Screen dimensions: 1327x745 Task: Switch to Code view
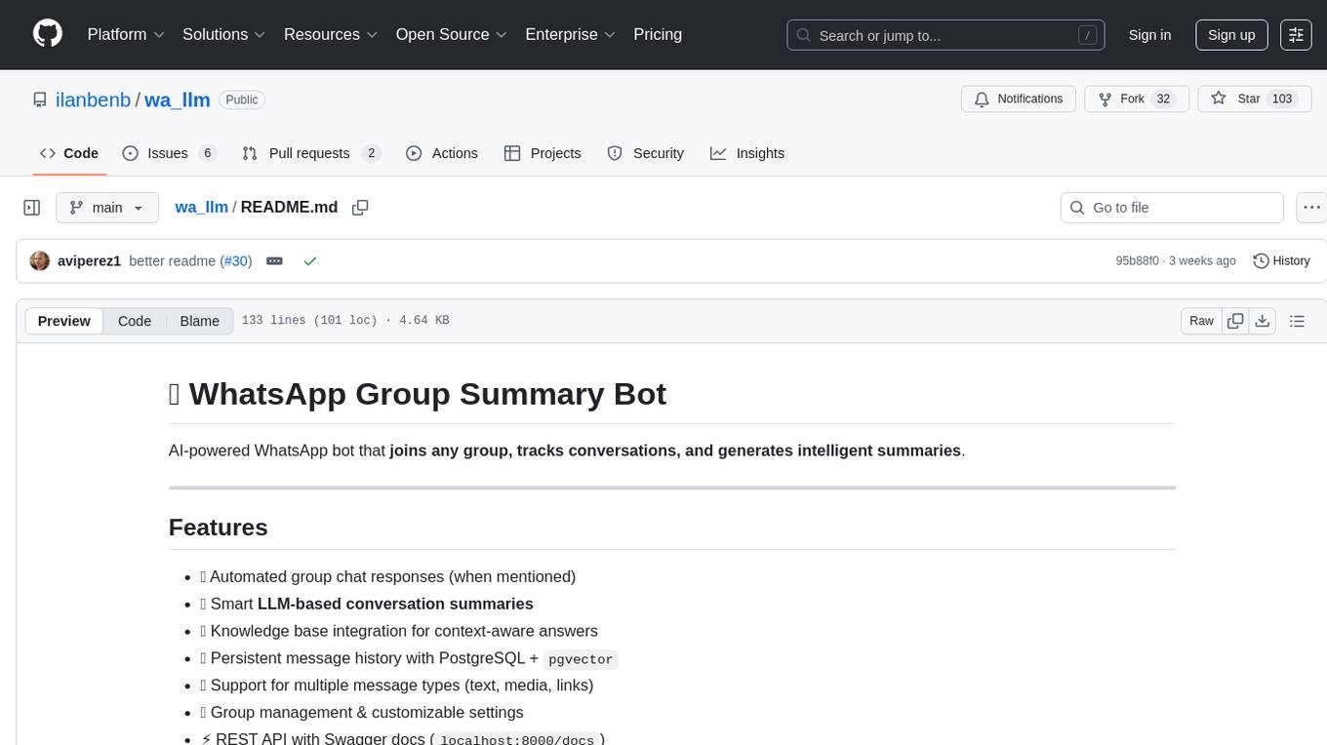pos(135,321)
